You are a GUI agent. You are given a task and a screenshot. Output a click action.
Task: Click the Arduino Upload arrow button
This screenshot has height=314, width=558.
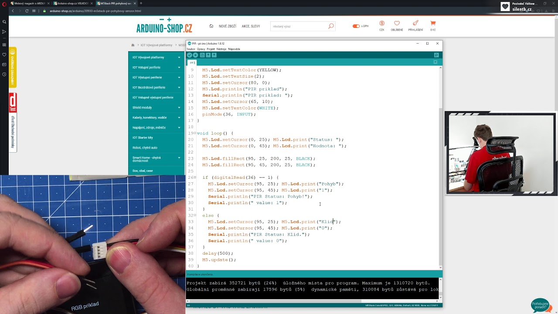pyautogui.click(x=195, y=55)
